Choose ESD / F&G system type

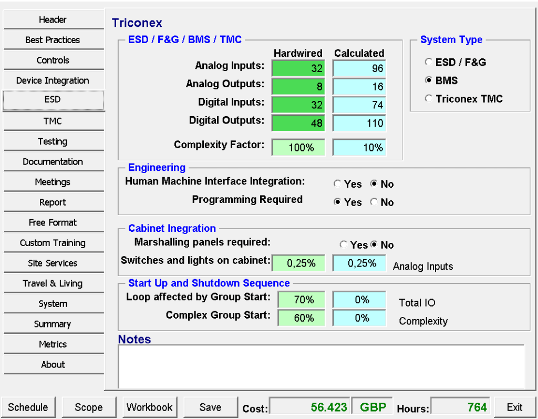click(x=429, y=62)
